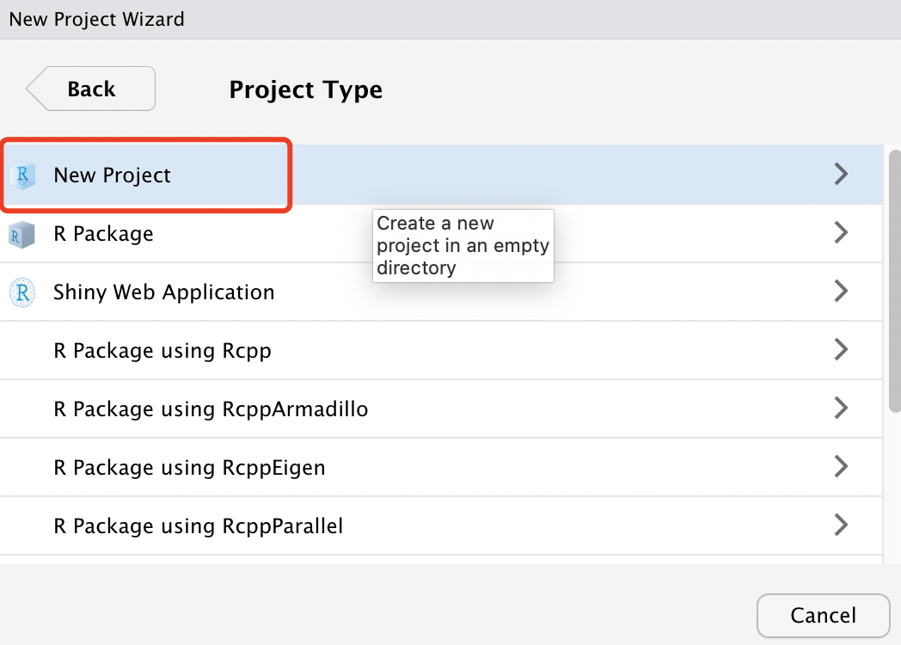This screenshot has width=901, height=645.
Task: Click the arrow for R Package using Rcpp
Action: [841, 350]
